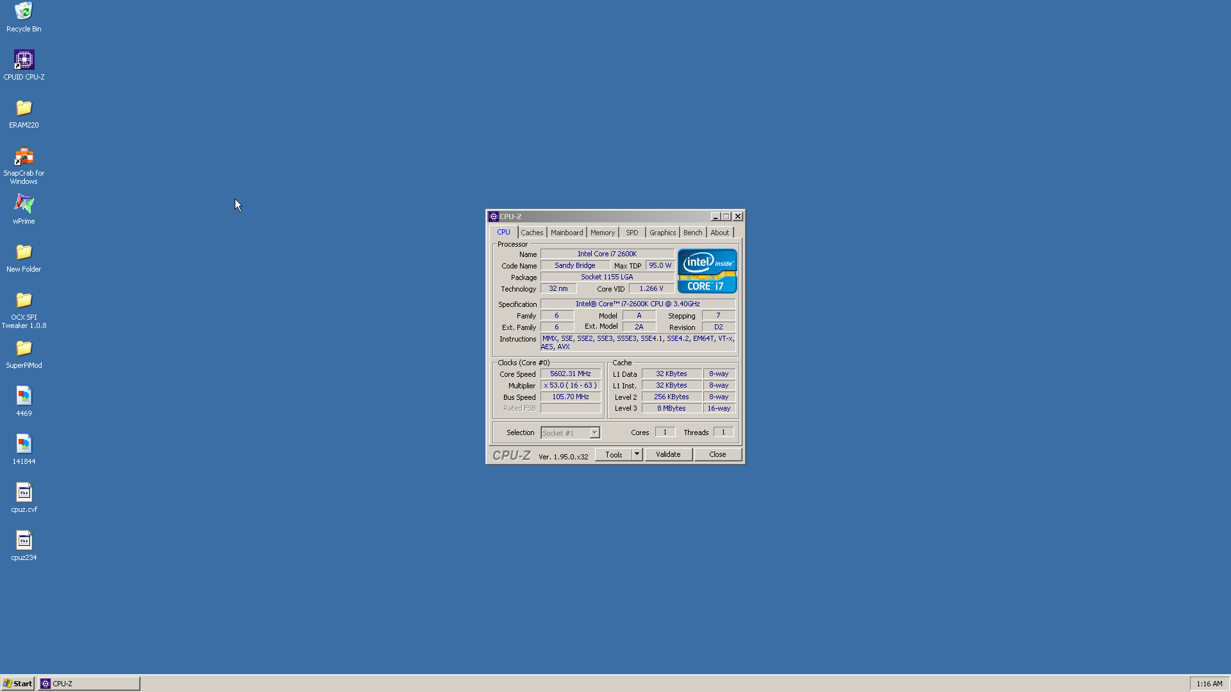Select the OCX SPI Tweaker 1.0.8 folder

(24, 309)
